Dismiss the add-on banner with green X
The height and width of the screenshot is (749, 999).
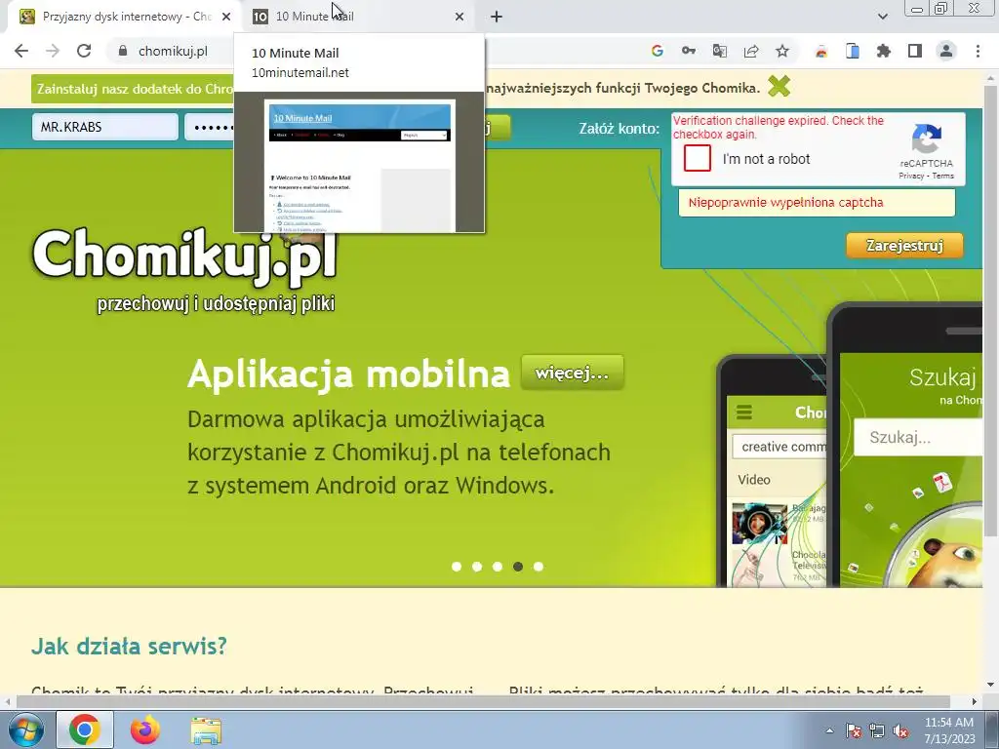[x=779, y=86]
